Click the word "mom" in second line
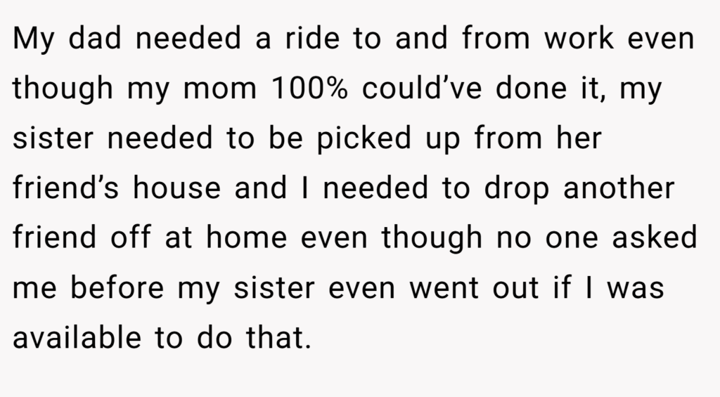This screenshot has width=720, height=397. coord(220,89)
